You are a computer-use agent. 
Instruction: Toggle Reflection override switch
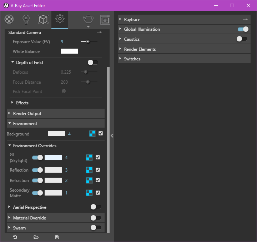click(37, 170)
